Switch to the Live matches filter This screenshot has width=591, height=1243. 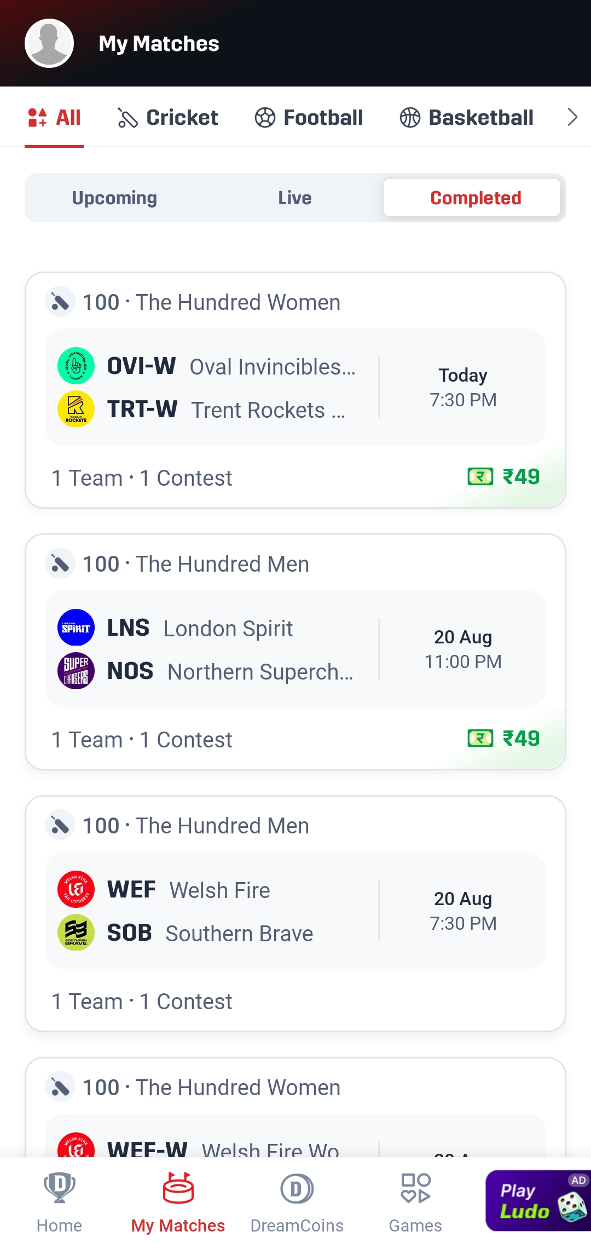pyautogui.click(x=294, y=198)
